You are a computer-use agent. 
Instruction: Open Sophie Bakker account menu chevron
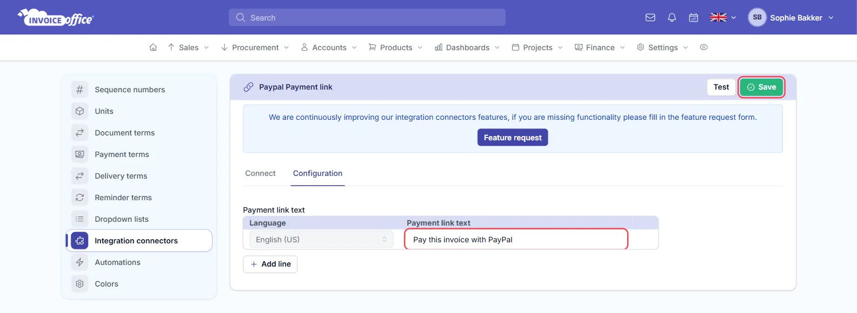pos(831,18)
